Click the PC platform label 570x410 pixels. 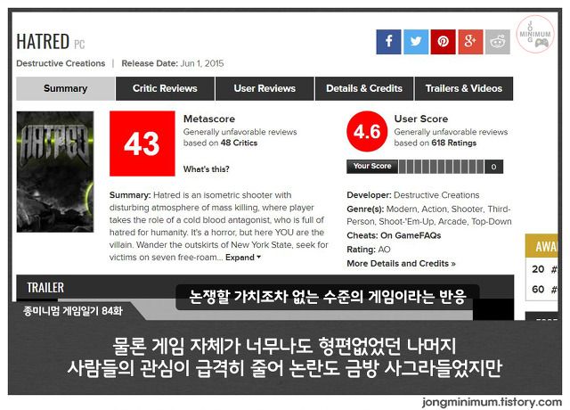(x=79, y=45)
